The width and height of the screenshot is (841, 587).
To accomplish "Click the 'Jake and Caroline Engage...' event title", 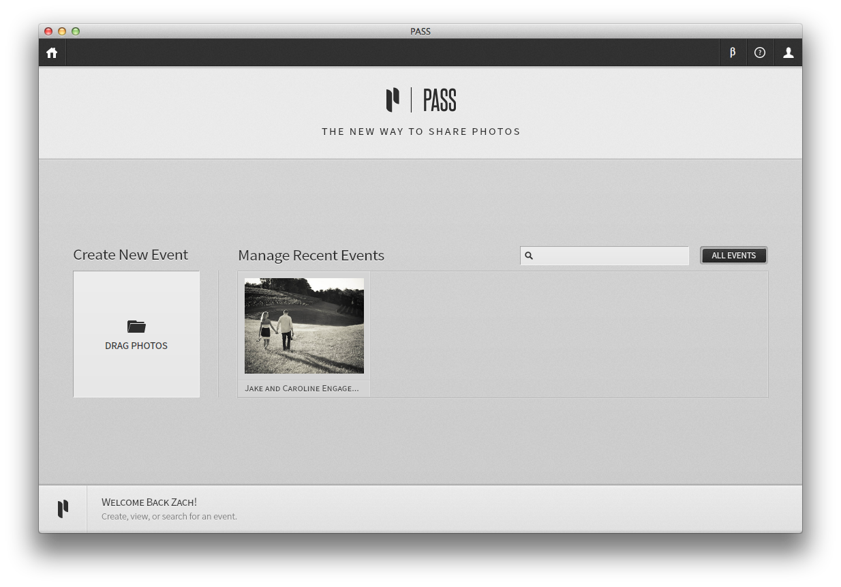I will coord(302,389).
